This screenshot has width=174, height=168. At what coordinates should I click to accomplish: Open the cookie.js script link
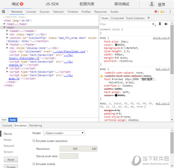tap(16, 65)
